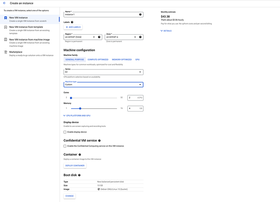The width and height of the screenshot is (280, 202).
Task: Click the Deploy Container button
Action: [x=75, y=166]
